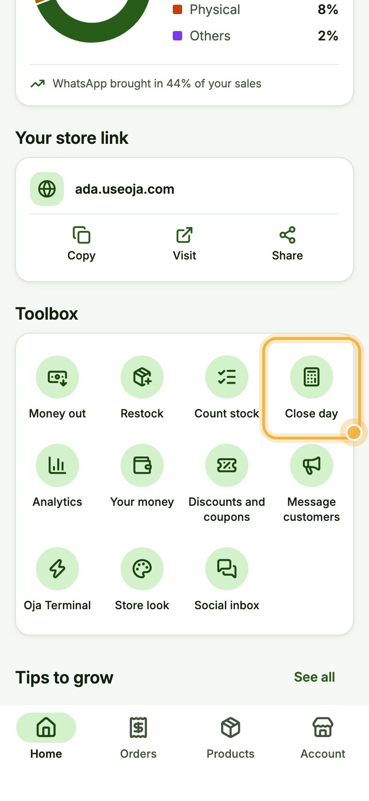This screenshot has height=801, width=369.
Task: Click the 'Toolbox' section heading
Action: [x=47, y=314]
